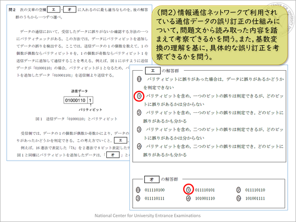The height and width of the screenshot is (222, 296).
Task: Click the paragraph line starting データの通信において
Action: (84, 32)
